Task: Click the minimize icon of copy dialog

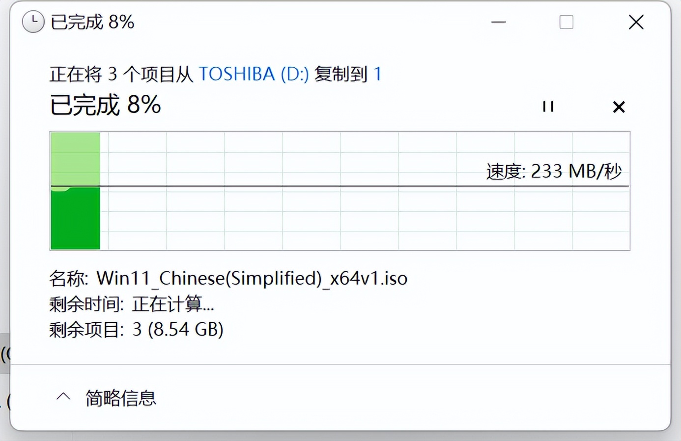Action: click(x=498, y=23)
